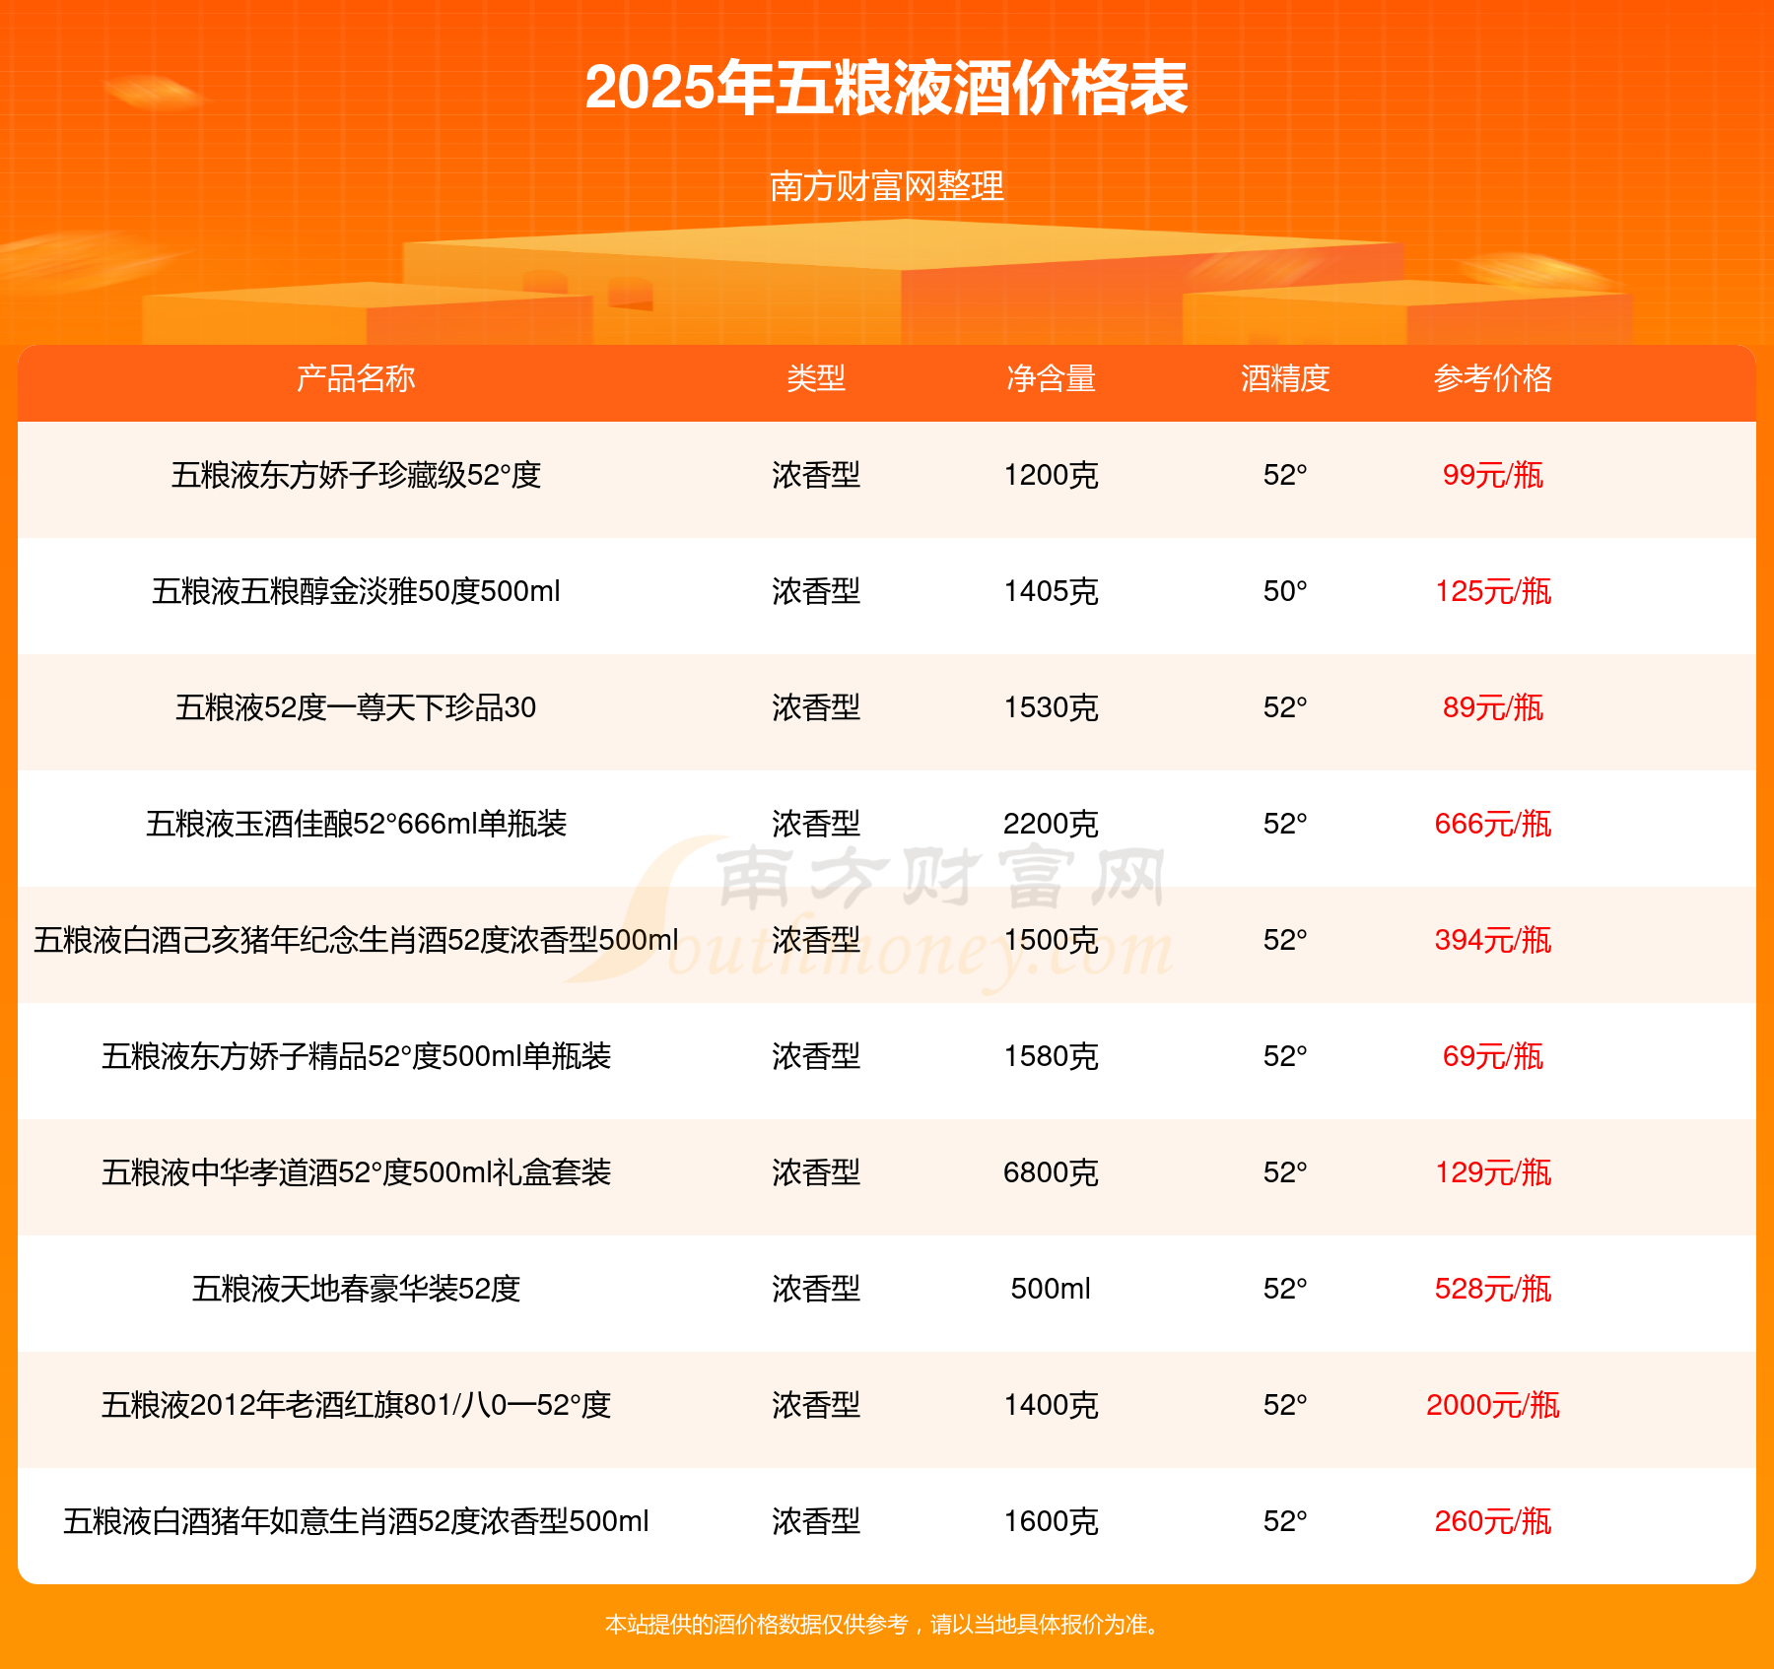
Task: Select the price "528元/瓶"
Action: tap(1493, 1289)
